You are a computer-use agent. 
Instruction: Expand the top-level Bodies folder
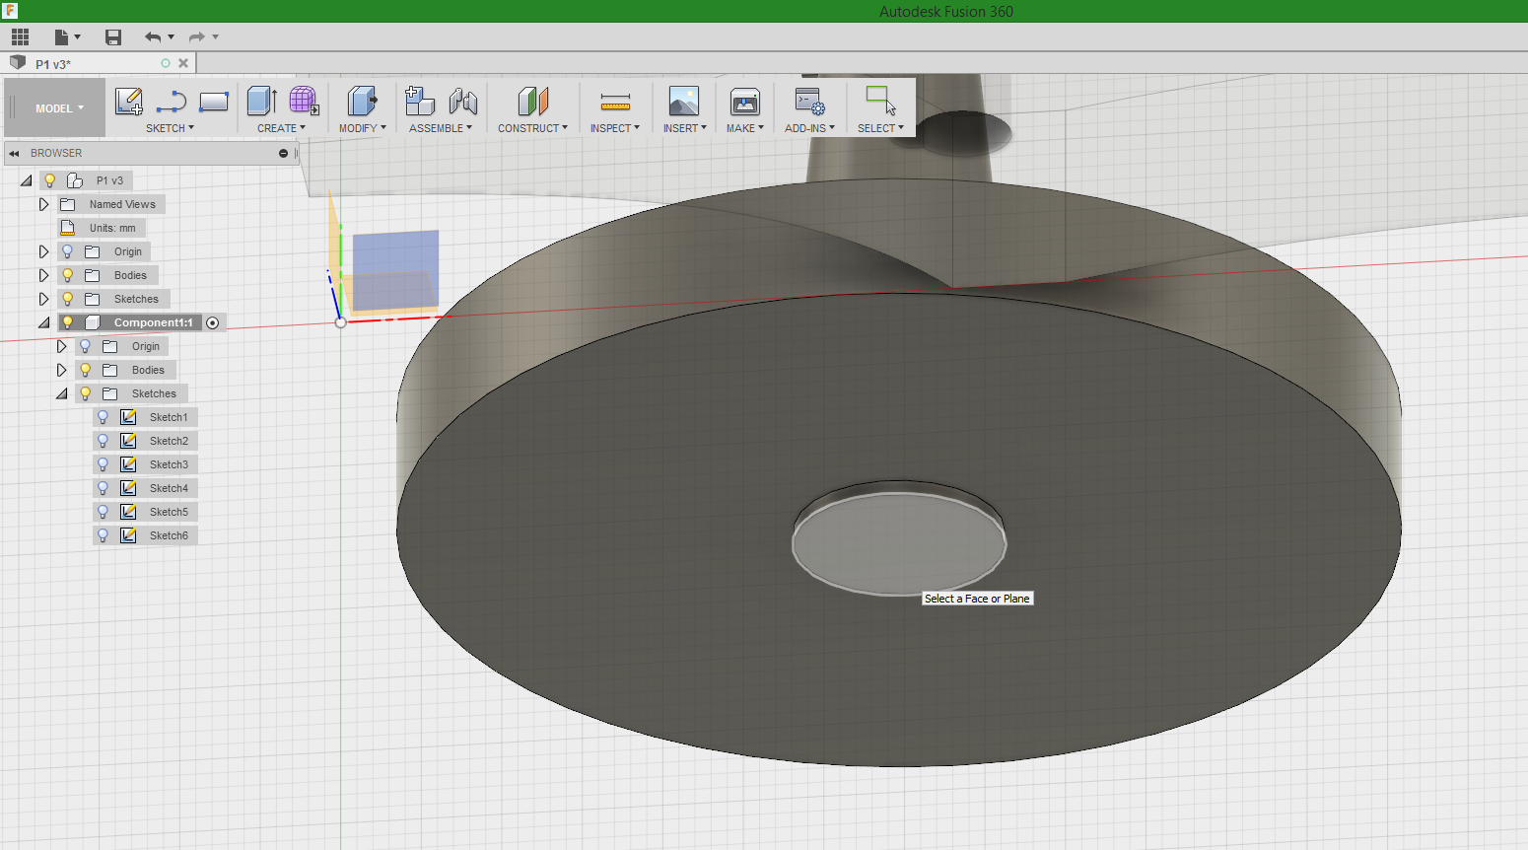(43, 275)
